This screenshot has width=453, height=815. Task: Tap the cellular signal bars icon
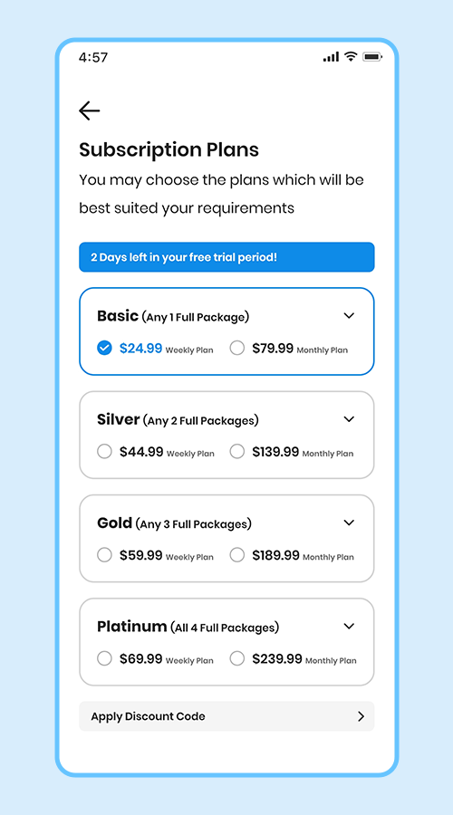click(331, 57)
